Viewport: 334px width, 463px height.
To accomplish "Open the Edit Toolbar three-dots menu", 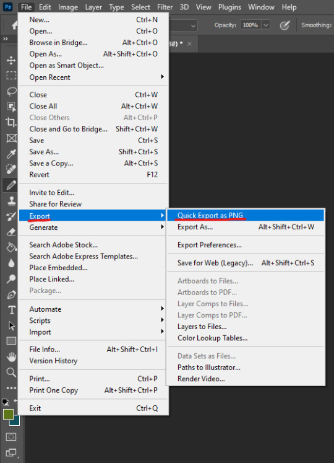I will click(11, 388).
